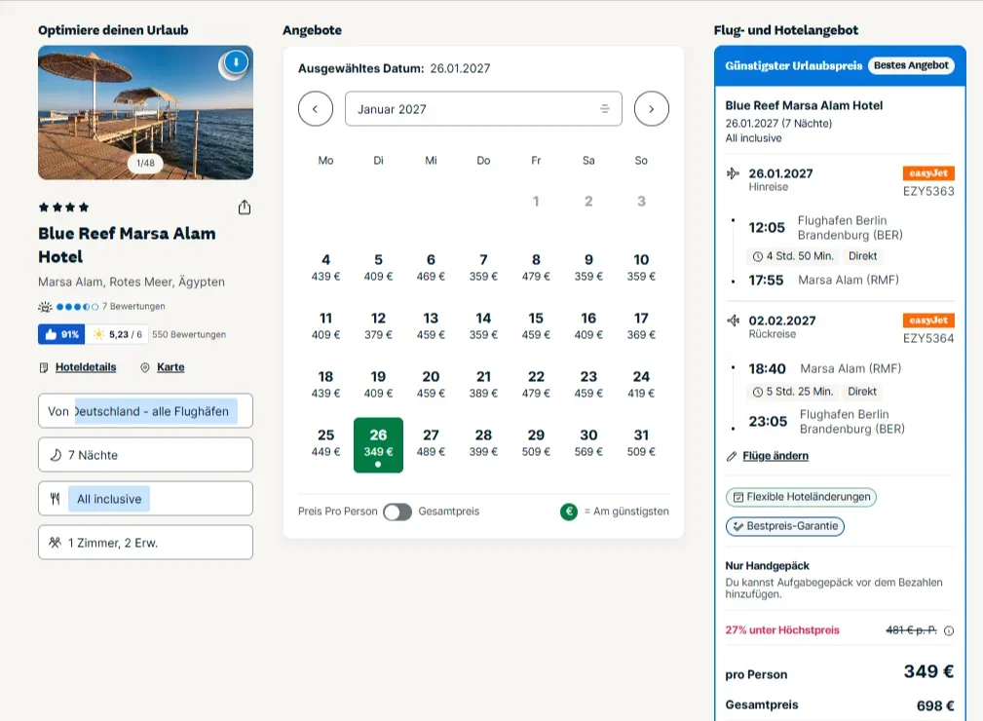Click the Bestes Angebot label
This screenshot has width=983, height=721.
point(911,65)
